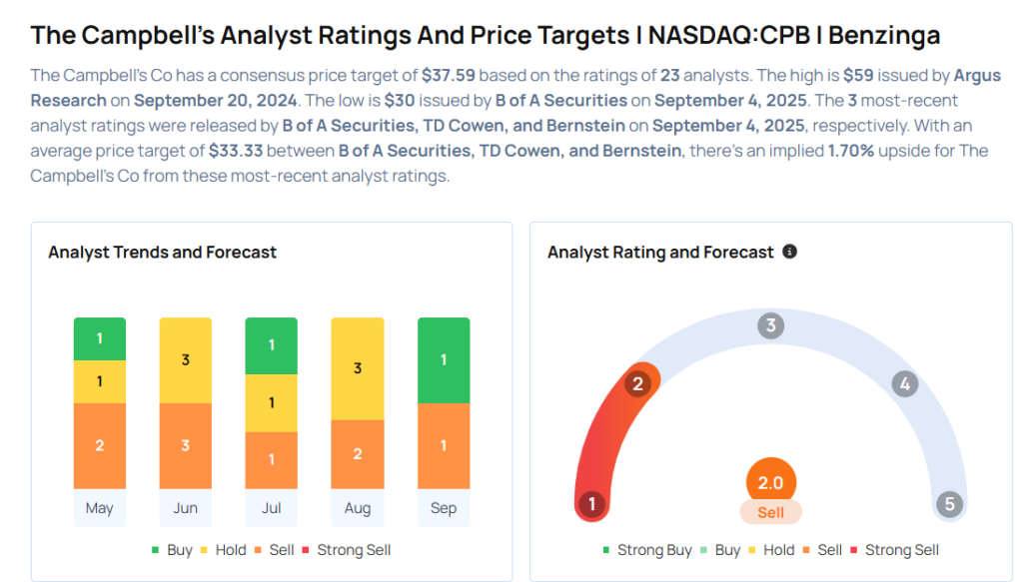The width and height of the screenshot is (1023, 582).
Task: Click the info icon beside Analyst Rating and Forecast
Action: tap(789, 252)
